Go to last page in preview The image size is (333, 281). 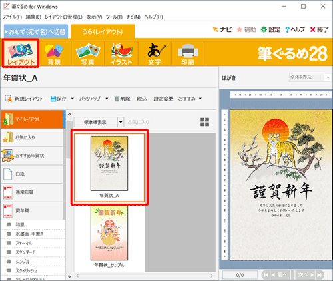[319, 275]
